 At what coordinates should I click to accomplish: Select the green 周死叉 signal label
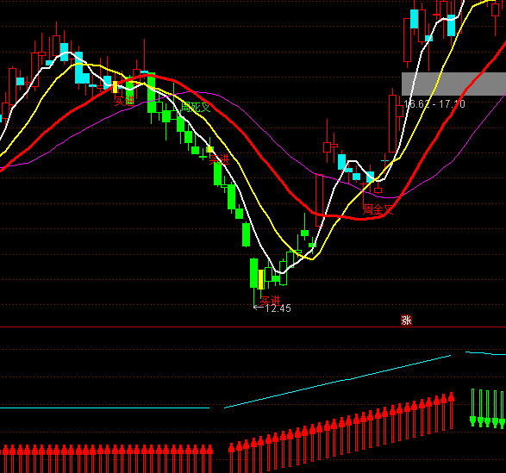[x=196, y=107]
